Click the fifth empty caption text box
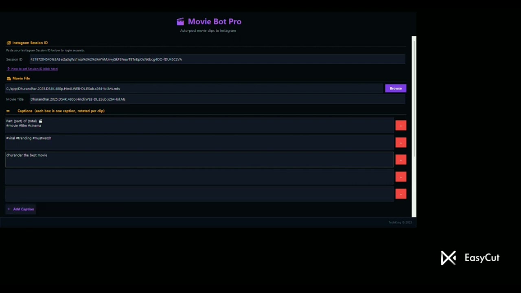 (199, 194)
